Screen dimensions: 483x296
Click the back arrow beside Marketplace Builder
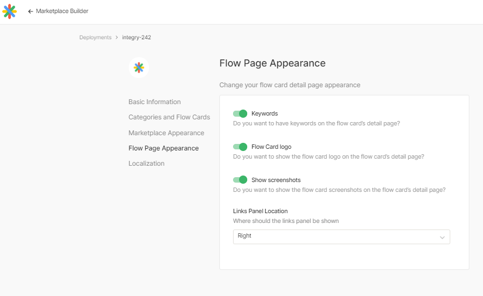pos(31,11)
